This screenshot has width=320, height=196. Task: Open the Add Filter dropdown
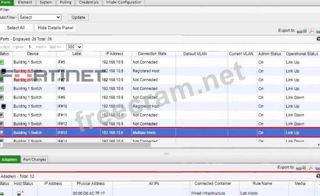40,17
